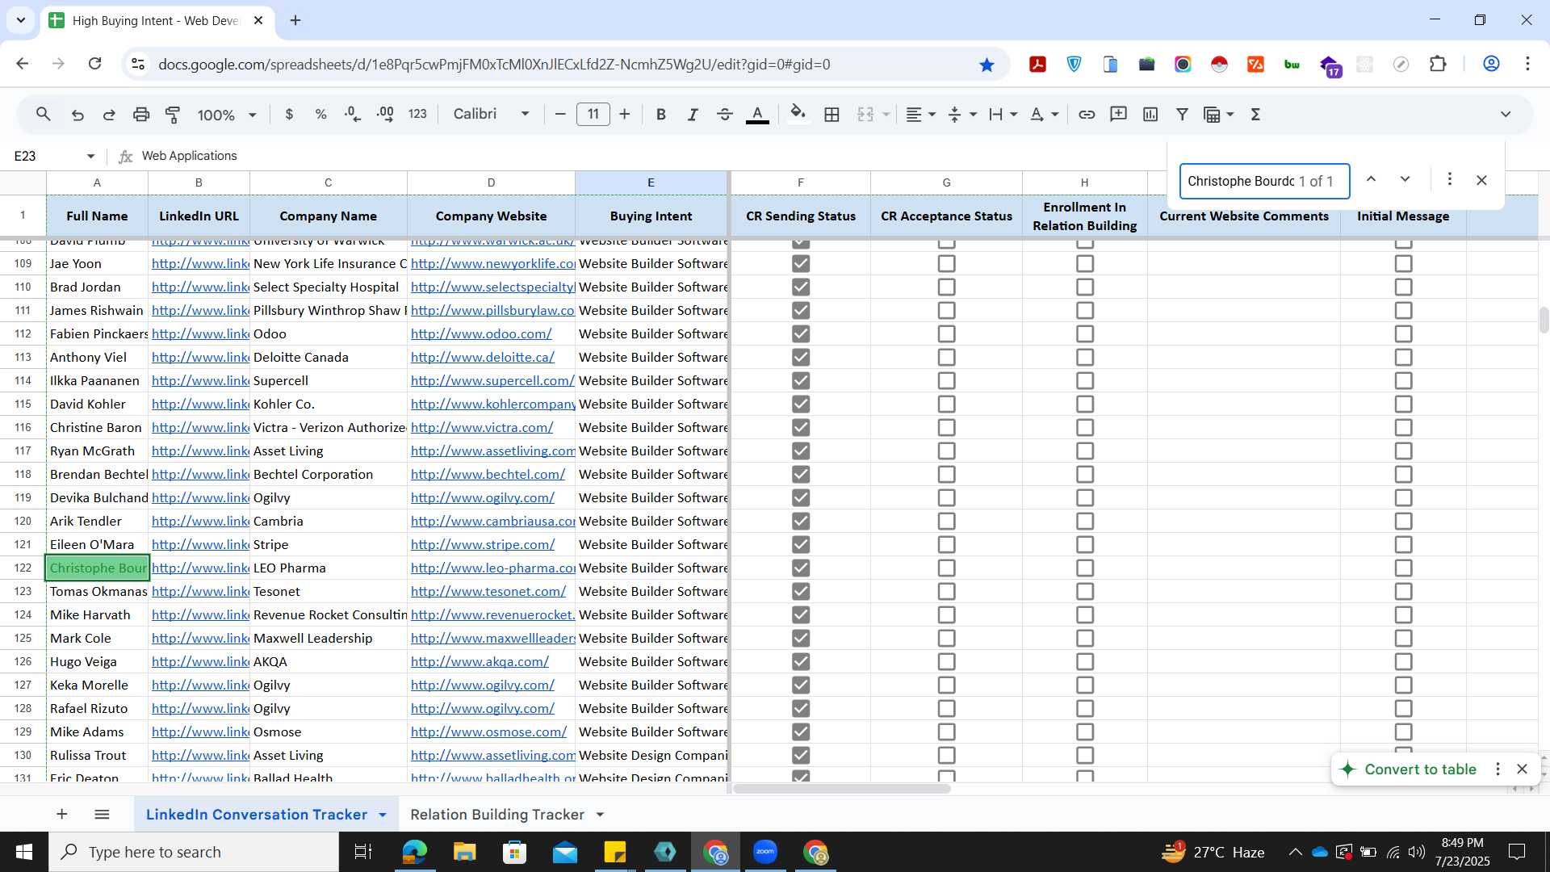The width and height of the screenshot is (1550, 872).
Task: Open text rotation dropdown
Action: (x=1045, y=115)
